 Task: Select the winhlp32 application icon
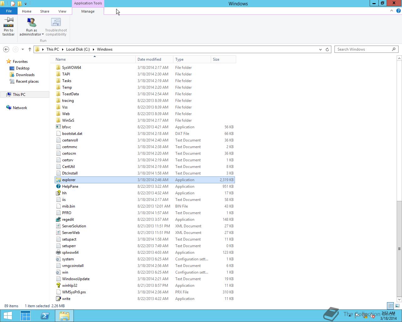click(58, 286)
